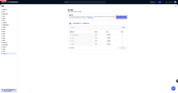Click the blue pill badge in the top bar

coord(160,2)
